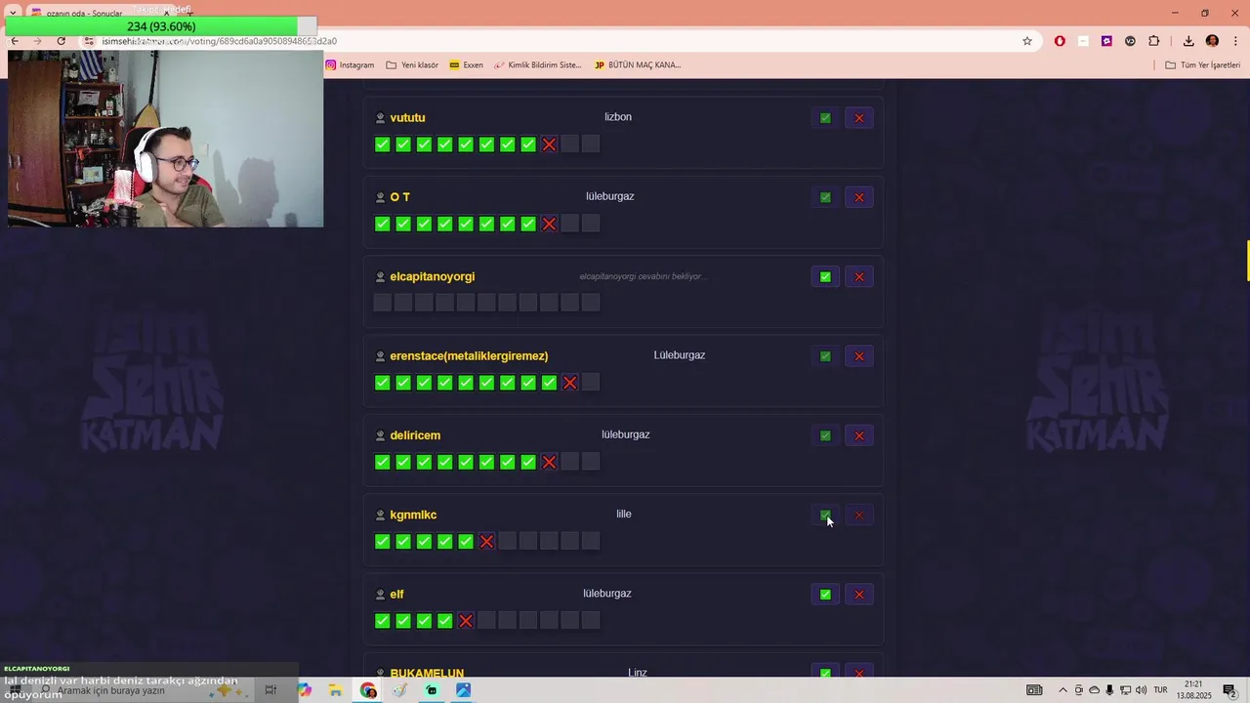The image size is (1250, 703).
Task: Click the player name vututu
Action: click(x=407, y=118)
